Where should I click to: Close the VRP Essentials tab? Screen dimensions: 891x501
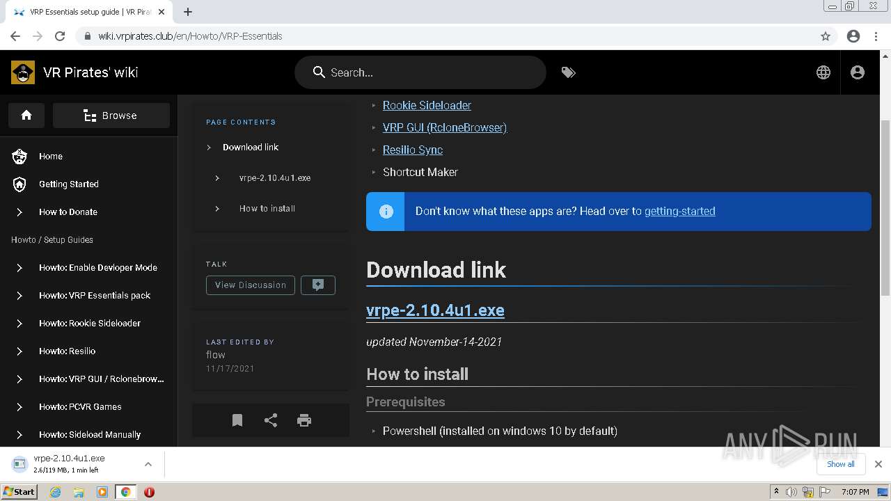pos(162,12)
